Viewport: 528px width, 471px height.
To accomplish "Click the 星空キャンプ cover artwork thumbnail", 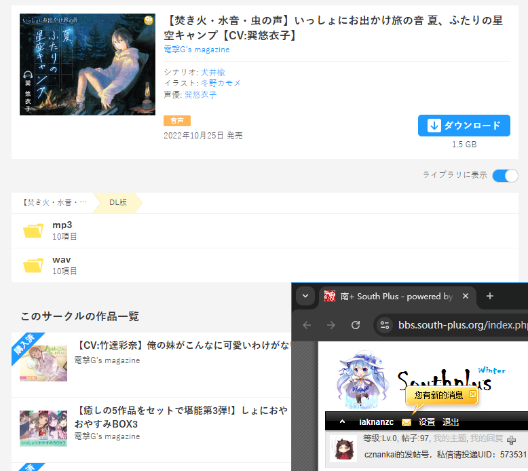I will click(x=88, y=64).
